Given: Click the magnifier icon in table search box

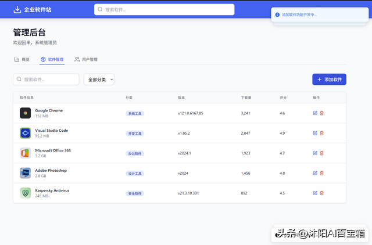Looking at the screenshot, I should (x=19, y=79).
